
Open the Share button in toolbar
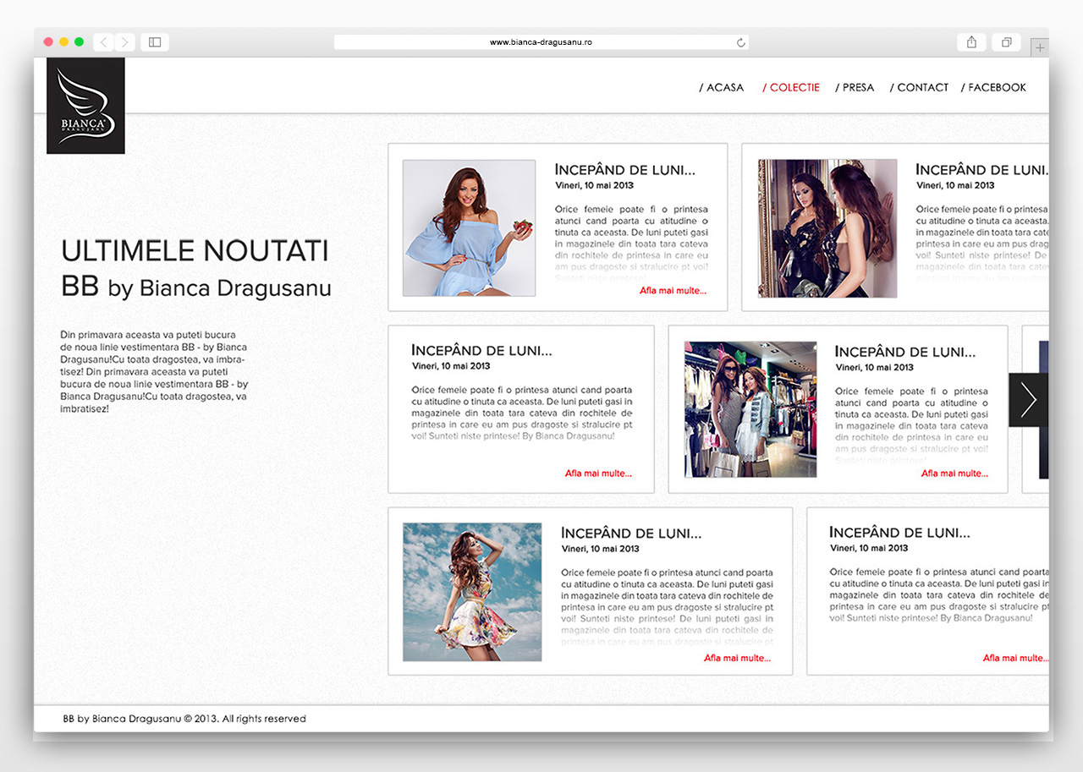tap(971, 42)
